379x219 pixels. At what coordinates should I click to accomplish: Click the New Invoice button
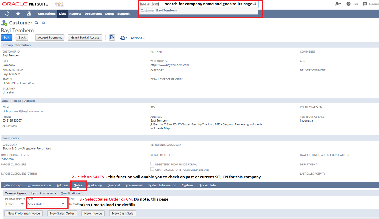pyautogui.click(x=93, y=213)
